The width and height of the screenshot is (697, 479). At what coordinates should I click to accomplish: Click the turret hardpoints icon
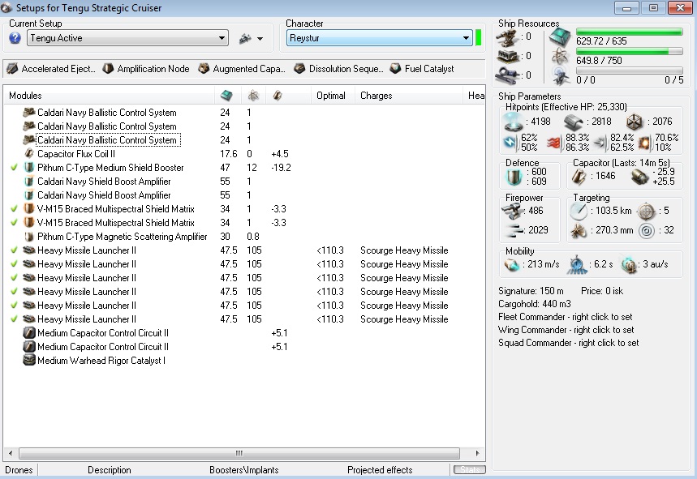tap(507, 37)
